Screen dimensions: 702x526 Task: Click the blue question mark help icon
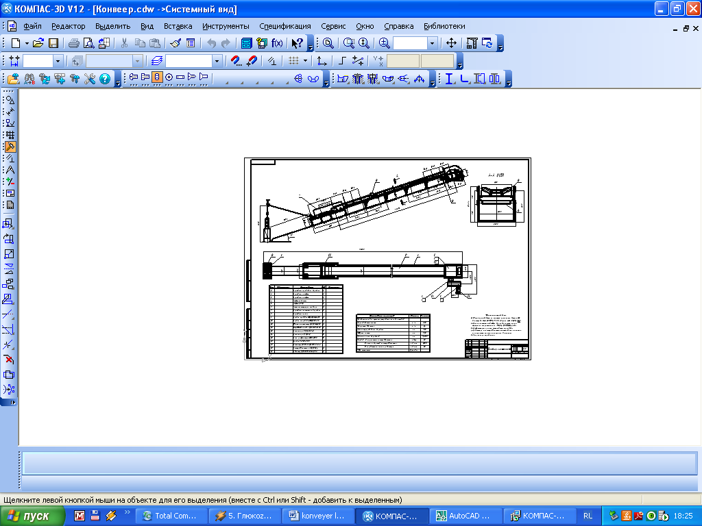click(x=105, y=79)
